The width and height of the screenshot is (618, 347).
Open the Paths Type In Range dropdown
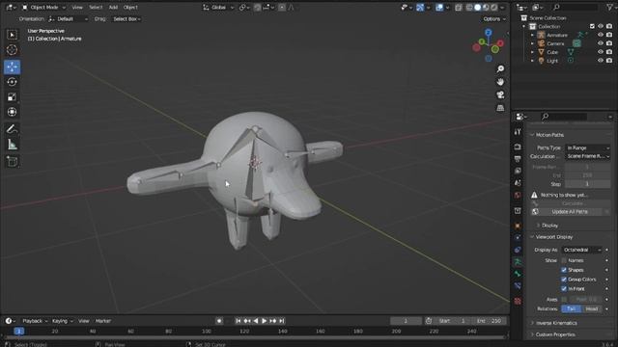point(588,147)
